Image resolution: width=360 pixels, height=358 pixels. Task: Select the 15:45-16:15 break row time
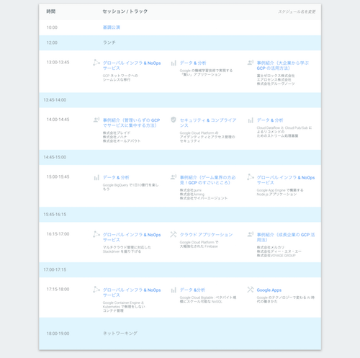pyautogui.click(x=55, y=215)
